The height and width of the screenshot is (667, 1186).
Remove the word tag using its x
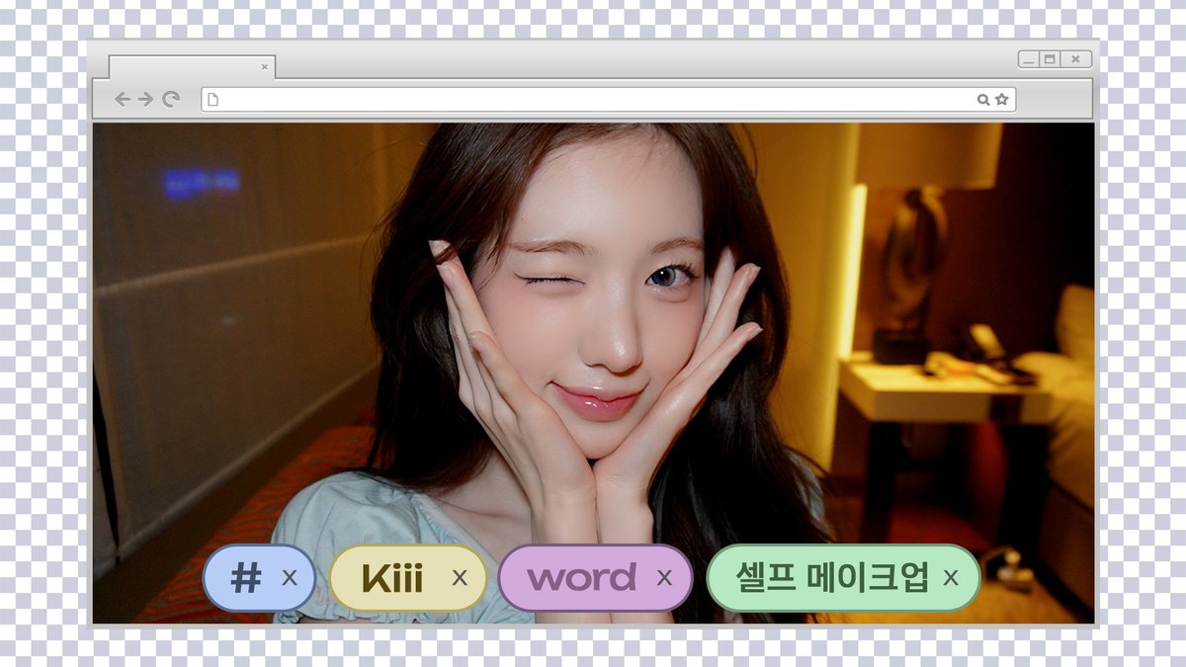[x=664, y=578]
